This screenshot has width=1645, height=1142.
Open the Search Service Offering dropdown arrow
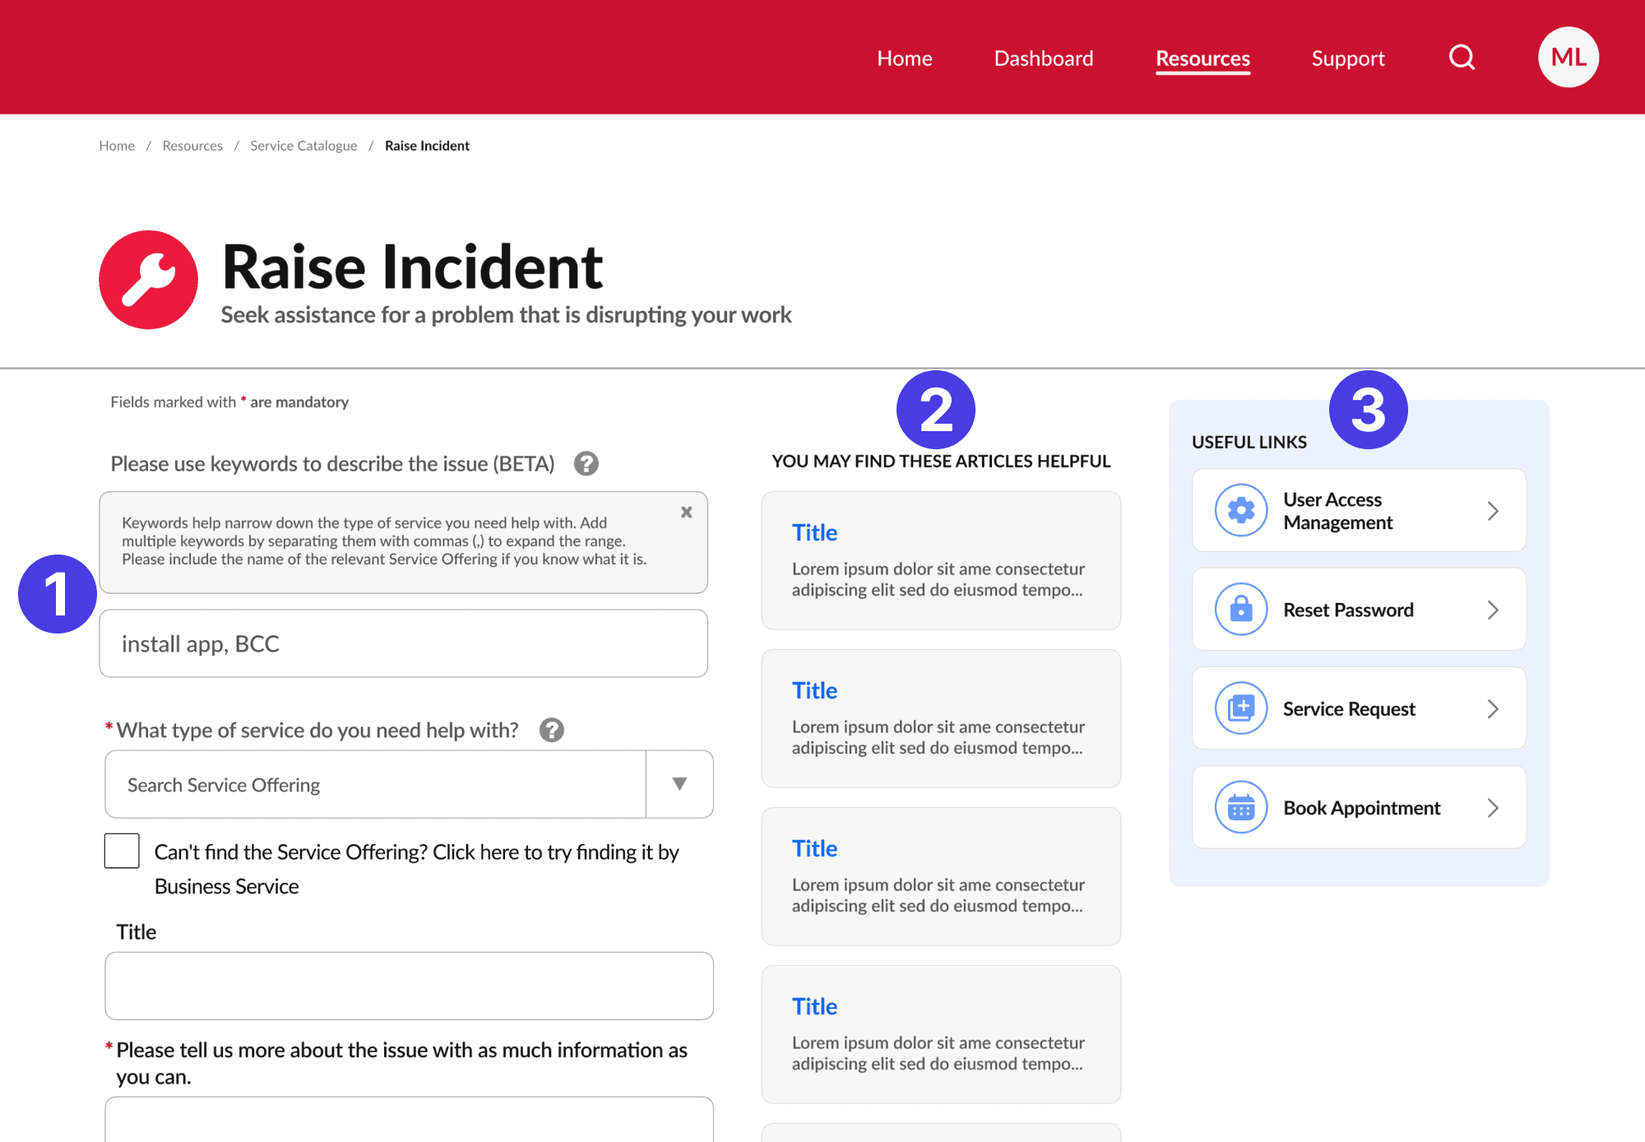679,784
